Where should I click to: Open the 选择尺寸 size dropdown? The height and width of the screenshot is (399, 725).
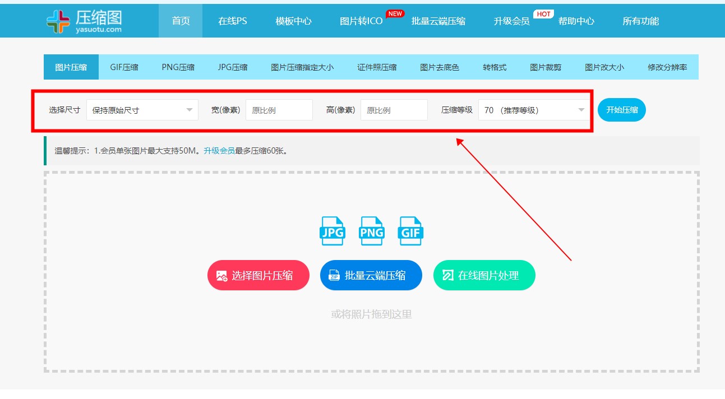tap(142, 110)
